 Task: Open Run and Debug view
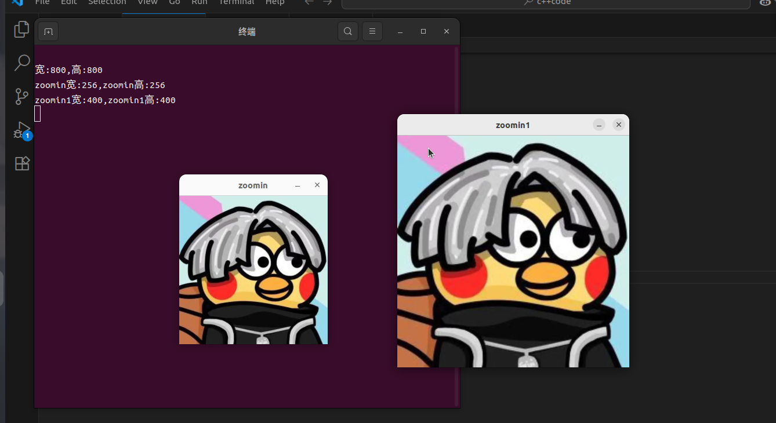tap(22, 131)
